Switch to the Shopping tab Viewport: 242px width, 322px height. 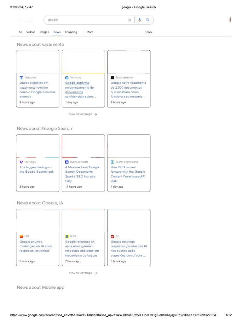click(71, 32)
